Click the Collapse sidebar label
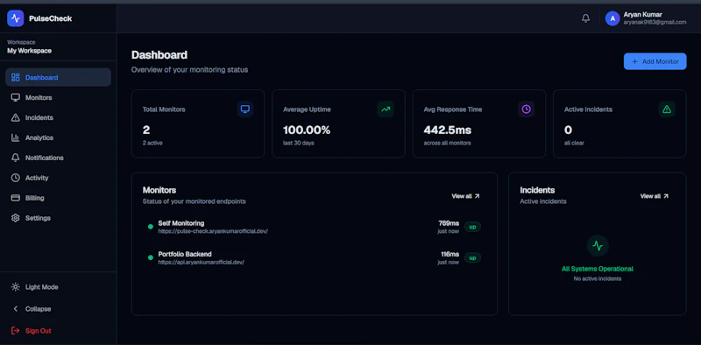 (x=38, y=309)
